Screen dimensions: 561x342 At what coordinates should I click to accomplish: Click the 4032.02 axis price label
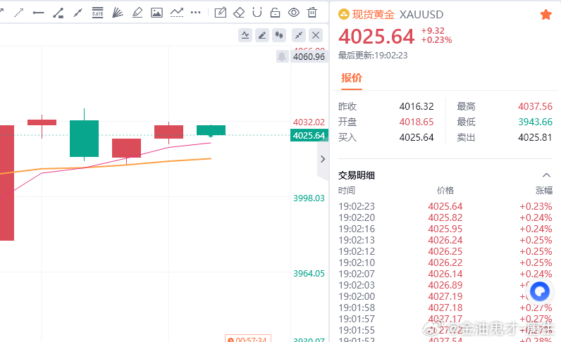coord(309,122)
